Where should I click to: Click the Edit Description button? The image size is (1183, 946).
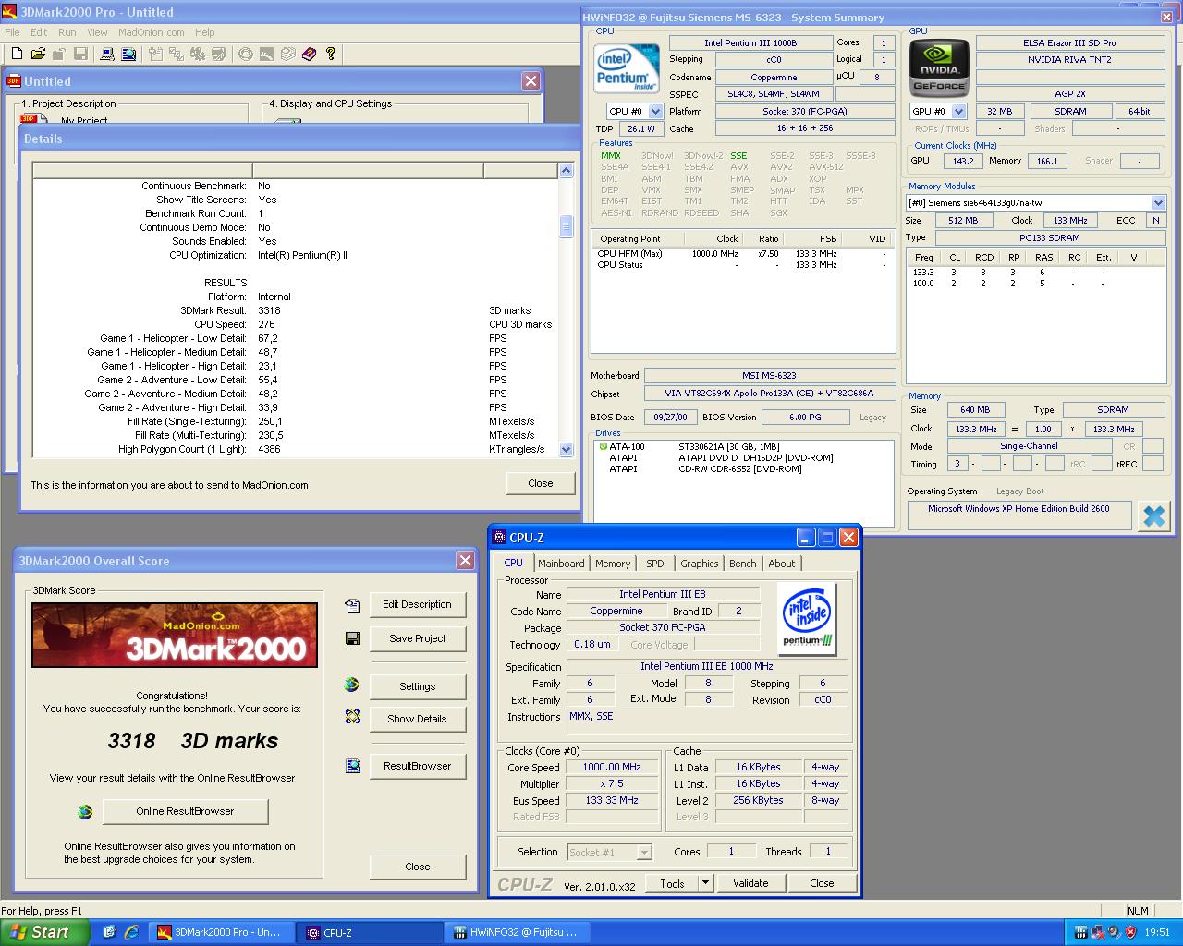418,604
